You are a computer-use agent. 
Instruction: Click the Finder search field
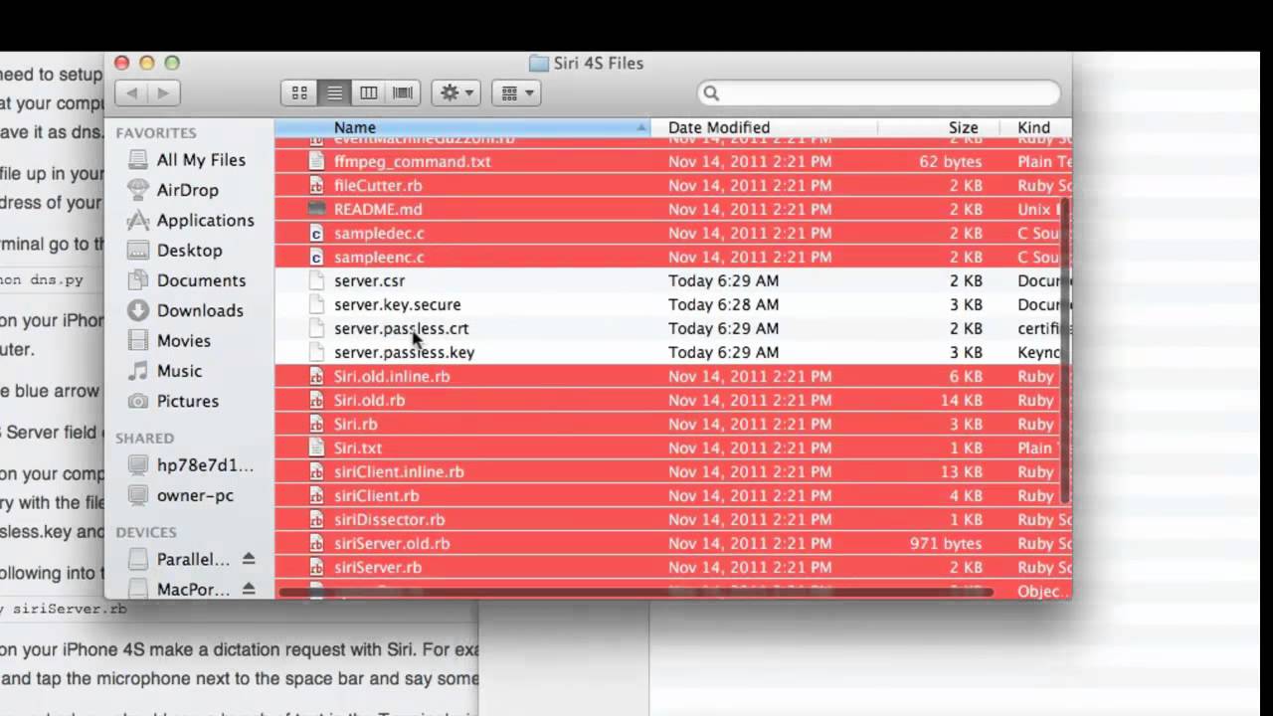(x=879, y=93)
